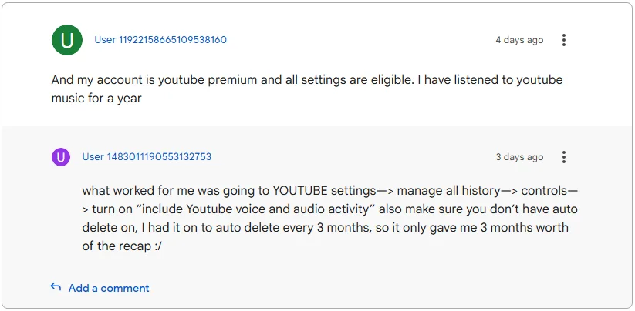Click the "4 days ago" timestamp
The width and height of the screenshot is (635, 311).
[x=519, y=40]
